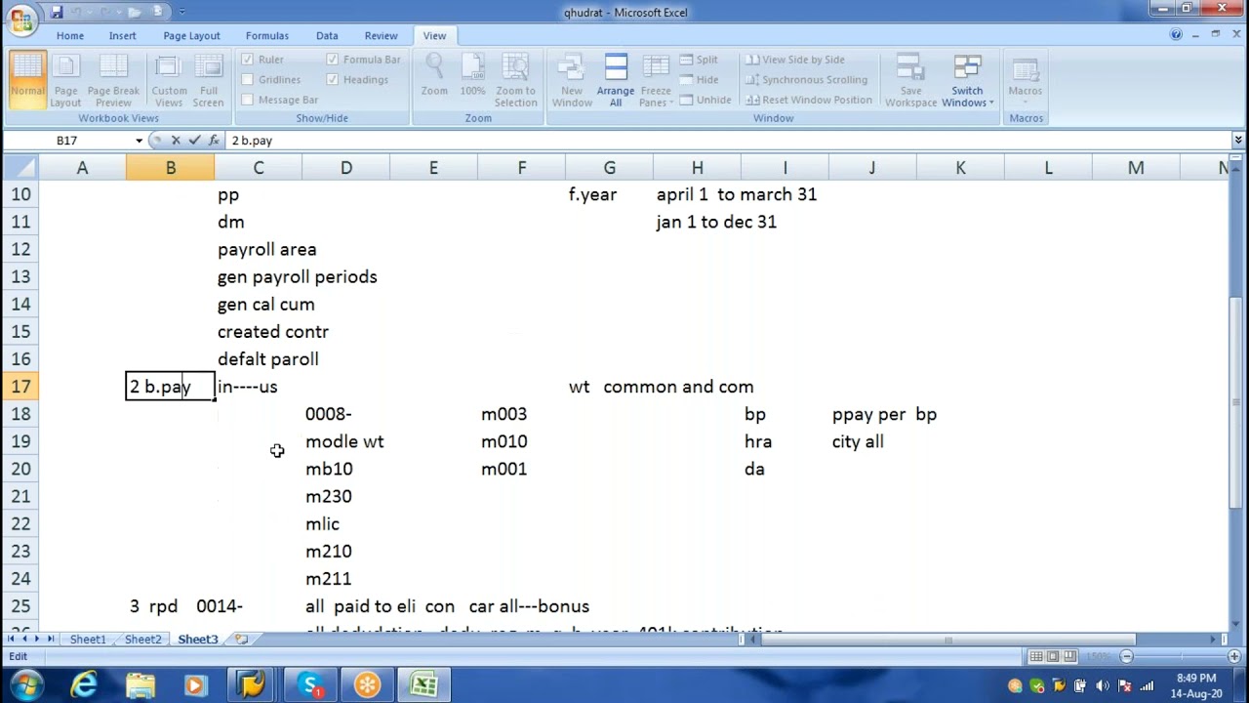The height and width of the screenshot is (703, 1249).
Task: Click Reset Window Position
Action: pos(809,100)
